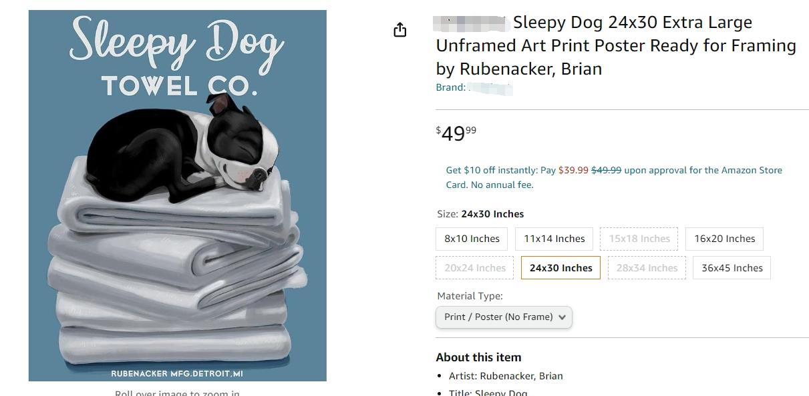
Task: Select the 16x20 Inches size option
Action: (x=724, y=239)
